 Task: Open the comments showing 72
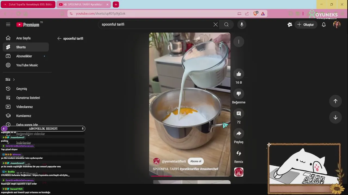coord(239,113)
